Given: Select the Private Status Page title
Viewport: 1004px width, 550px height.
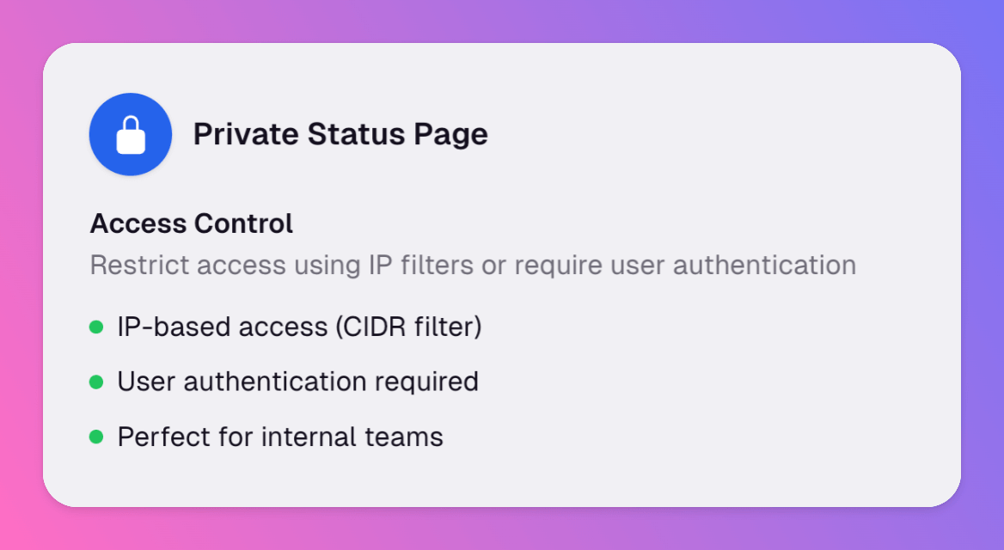Looking at the screenshot, I should [x=340, y=135].
